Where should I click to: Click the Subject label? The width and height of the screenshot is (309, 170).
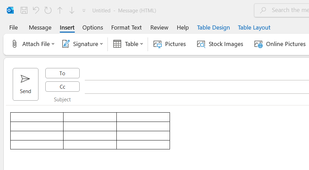tap(62, 99)
